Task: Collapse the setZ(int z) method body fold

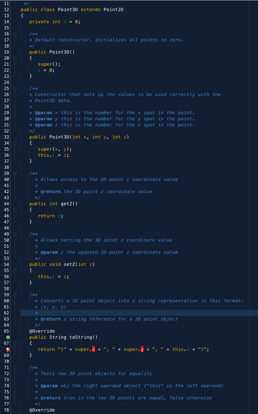Action: [x=15, y=271]
